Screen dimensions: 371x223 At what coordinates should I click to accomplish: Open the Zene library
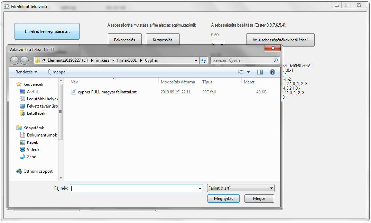[x=31, y=157]
